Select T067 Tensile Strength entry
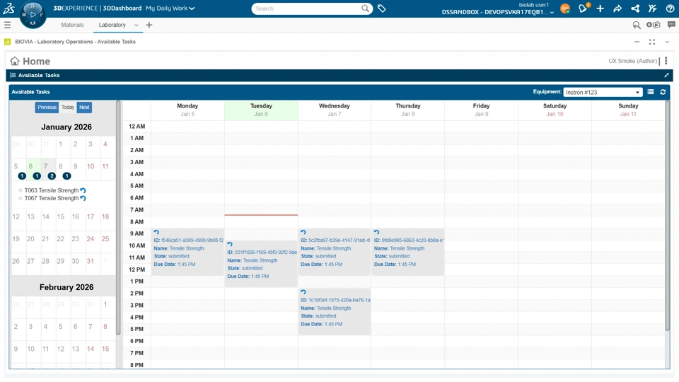Screen dimensions: 679x382 point(52,198)
